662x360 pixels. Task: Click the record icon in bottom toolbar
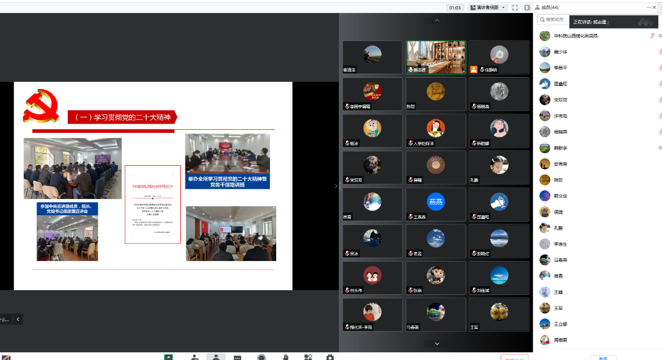click(262, 357)
